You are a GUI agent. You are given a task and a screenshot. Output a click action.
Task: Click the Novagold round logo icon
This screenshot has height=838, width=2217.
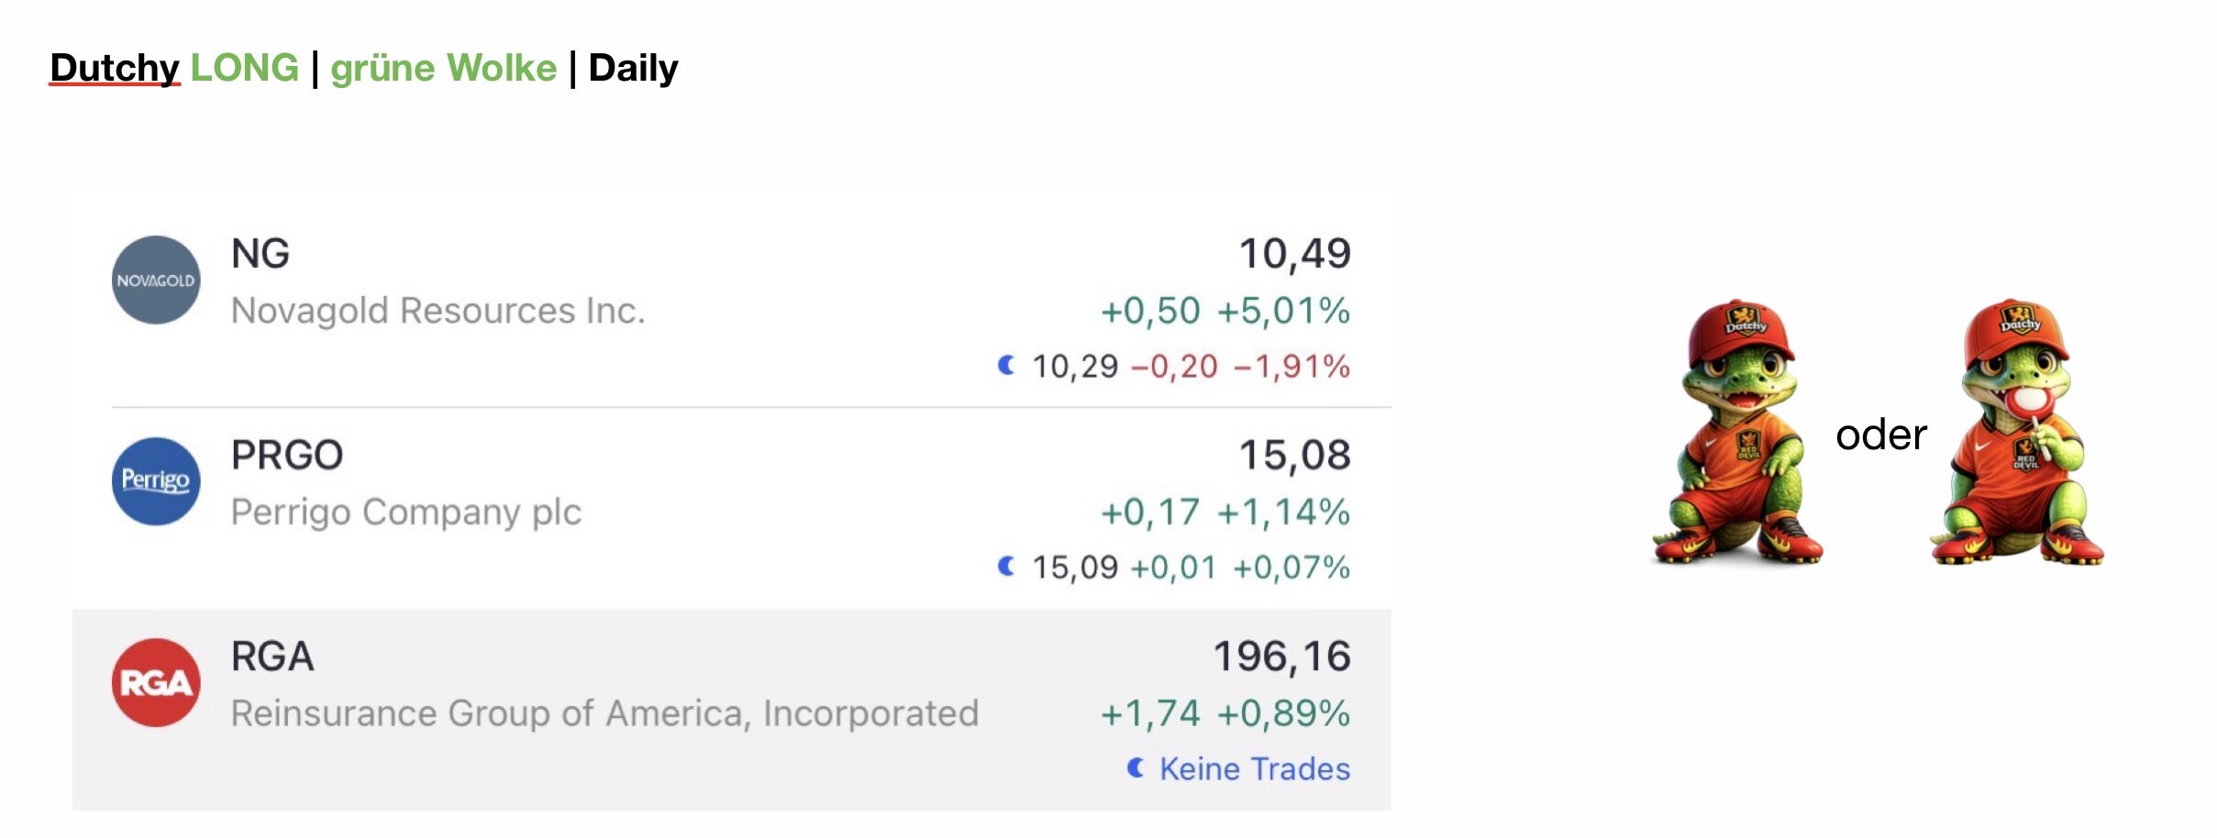click(156, 281)
